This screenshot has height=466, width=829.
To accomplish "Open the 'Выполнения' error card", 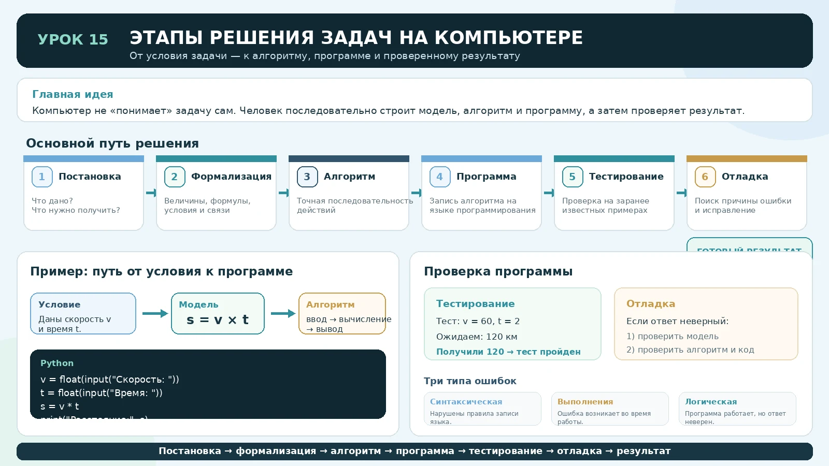I will [x=610, y=409].
